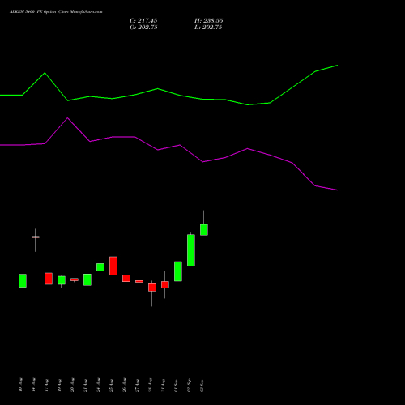Select the green candle above 19 Aug
405x405 pixels.
(x=62, y=280)
